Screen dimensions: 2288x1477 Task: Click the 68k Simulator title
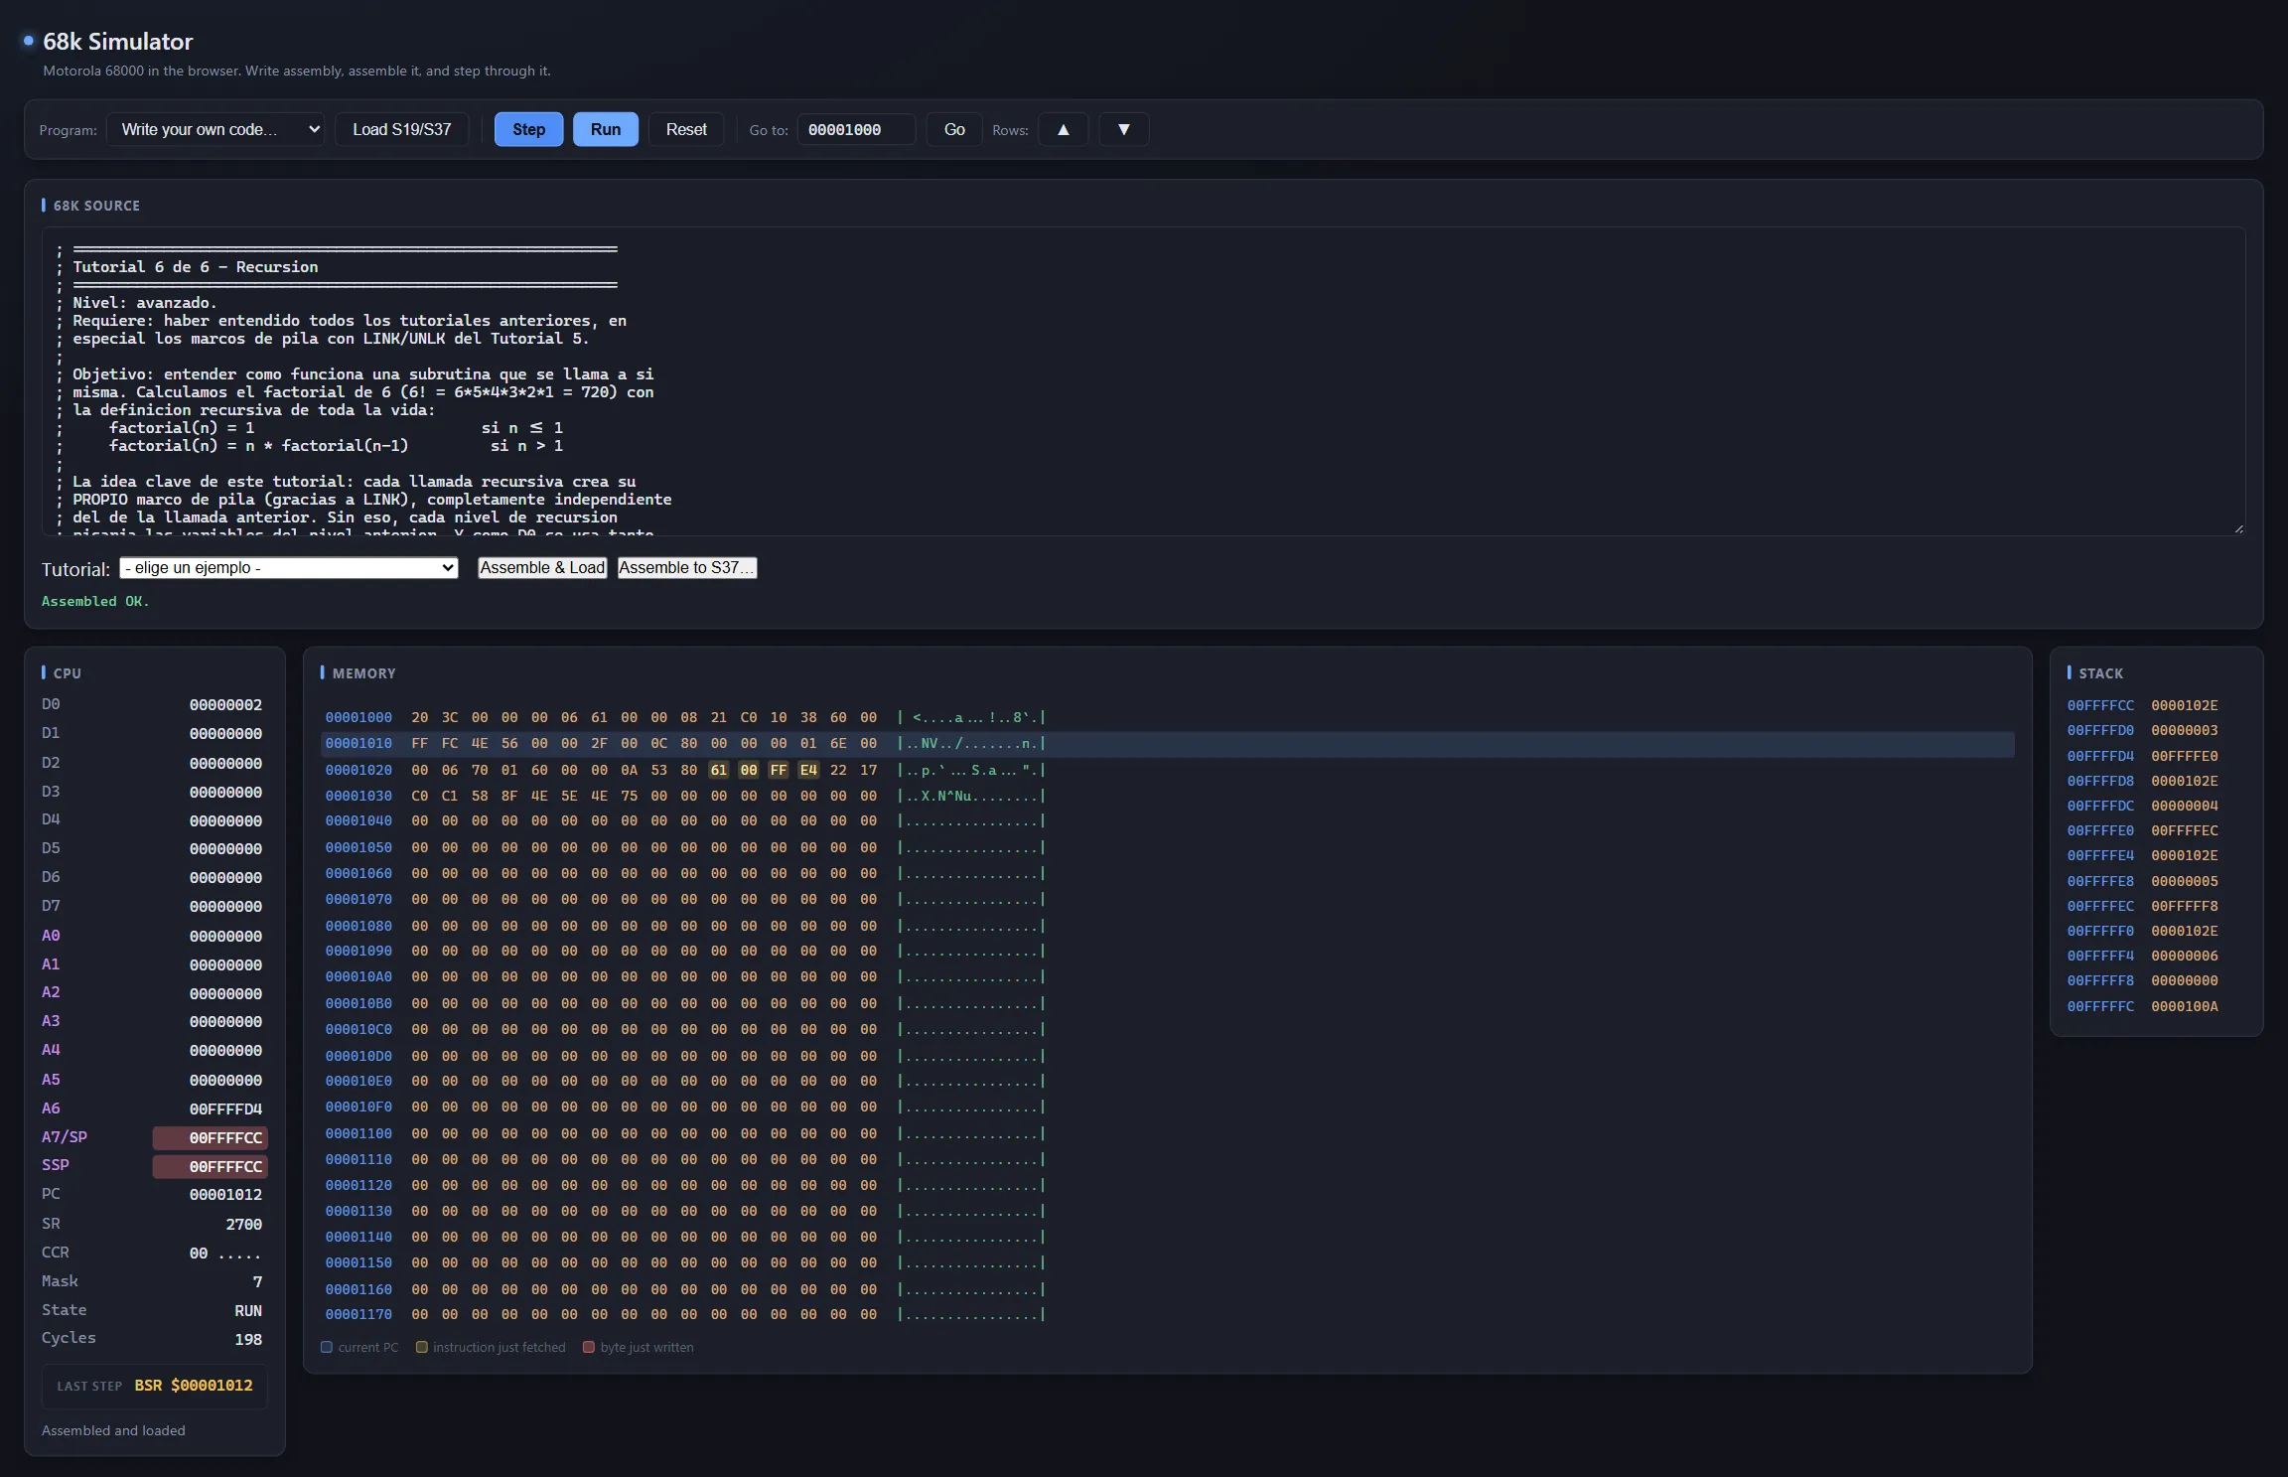coord(117,42)
